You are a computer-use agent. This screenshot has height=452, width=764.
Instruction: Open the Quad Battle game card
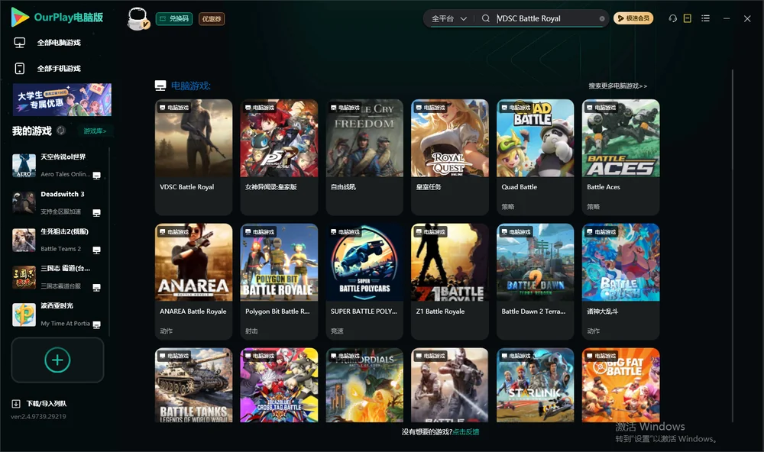535,157
